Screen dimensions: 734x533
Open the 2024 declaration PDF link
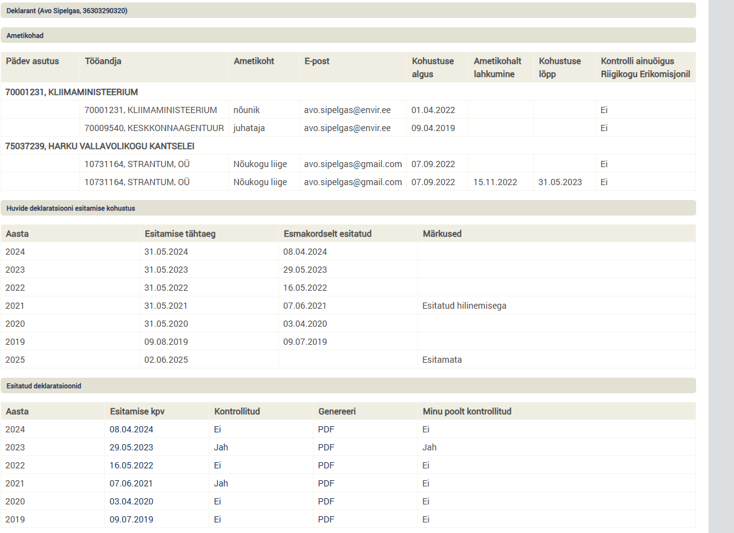click(x=326, y=429)
